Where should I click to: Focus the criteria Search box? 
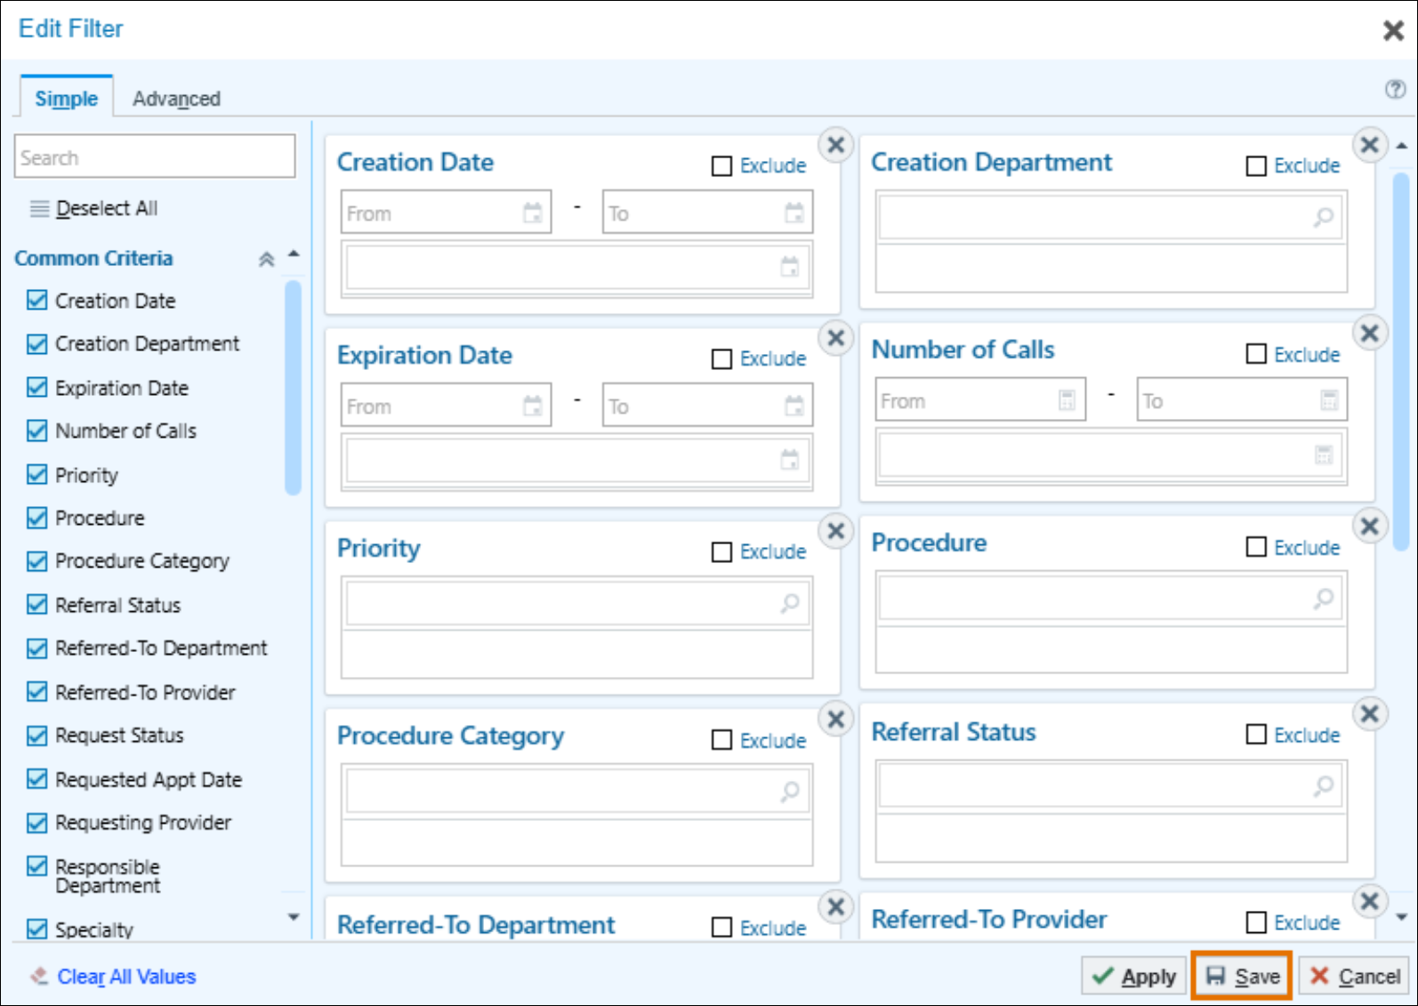pyautogui.click(x=155, y=157)
